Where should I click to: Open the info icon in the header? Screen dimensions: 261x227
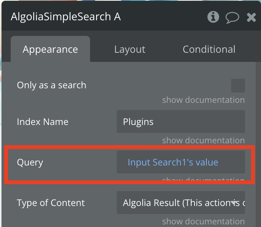coord(213,17)
